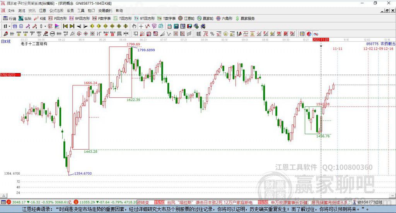The width and height of the screenshot is (396, 213).
Task: Open the calendar date icon
Action: pos(169,26)
